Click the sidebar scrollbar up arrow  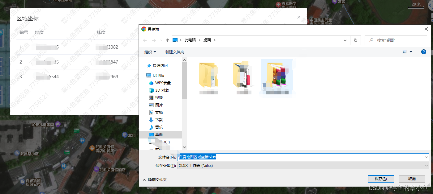point(185,60)
